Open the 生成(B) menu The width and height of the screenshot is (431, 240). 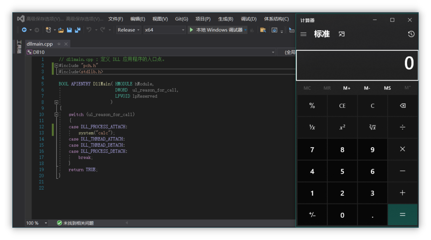point(226,19)
